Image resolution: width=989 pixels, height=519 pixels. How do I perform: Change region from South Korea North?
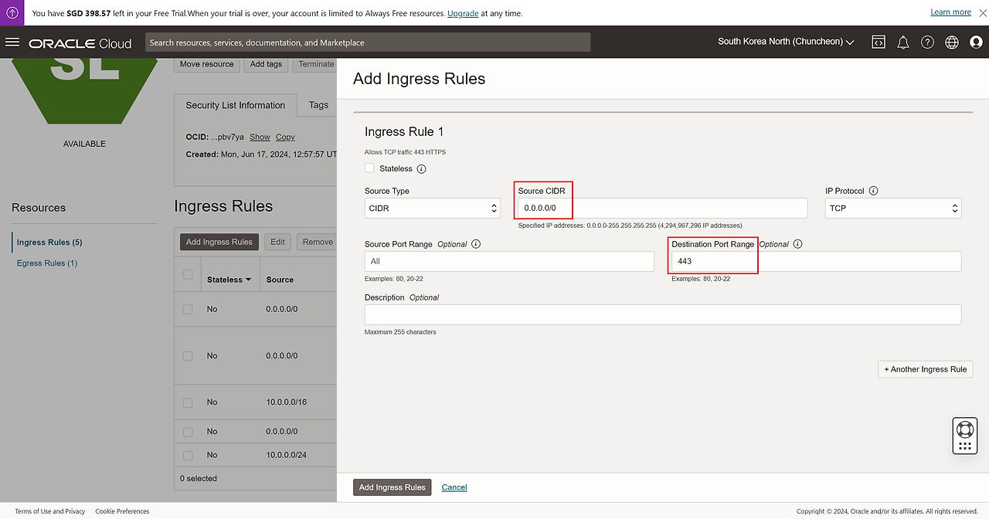tap(785, 42)
